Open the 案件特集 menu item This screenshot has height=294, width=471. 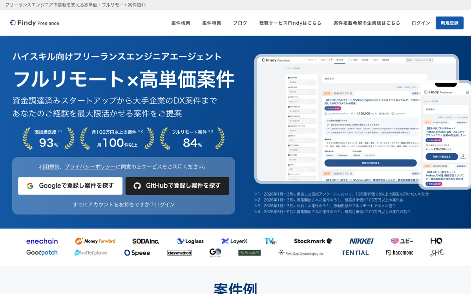[212, 23]
